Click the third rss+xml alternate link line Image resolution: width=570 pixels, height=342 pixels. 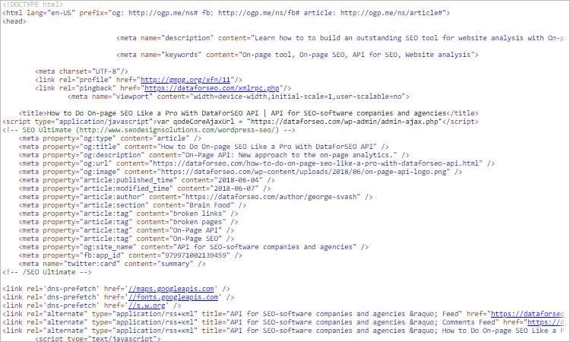285,331
